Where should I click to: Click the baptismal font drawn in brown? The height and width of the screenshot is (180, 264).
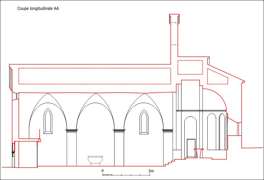95,161
